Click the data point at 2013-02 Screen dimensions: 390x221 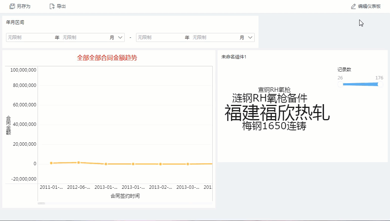pyautogui.click(x=160, y=164)
